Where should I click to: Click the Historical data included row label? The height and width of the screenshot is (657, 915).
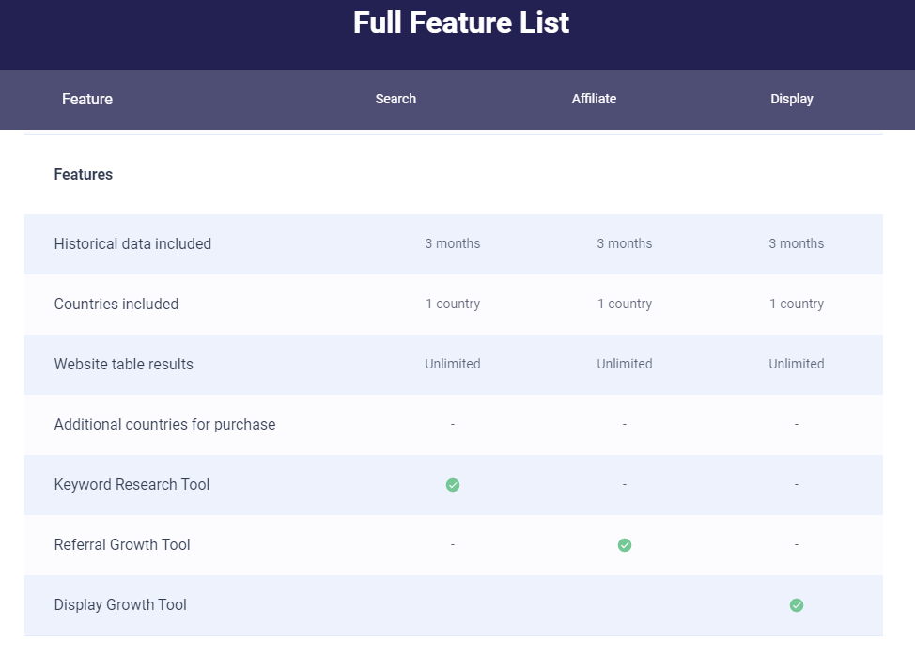(132, 244)
